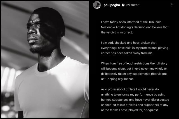Click "career has been taken away from me."

point(127,53)
